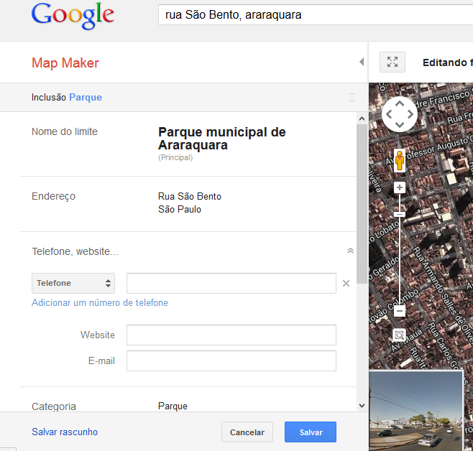Open the Map Maker title link
The width and height of the screenshot is (473, 451).
click(65, 62)
